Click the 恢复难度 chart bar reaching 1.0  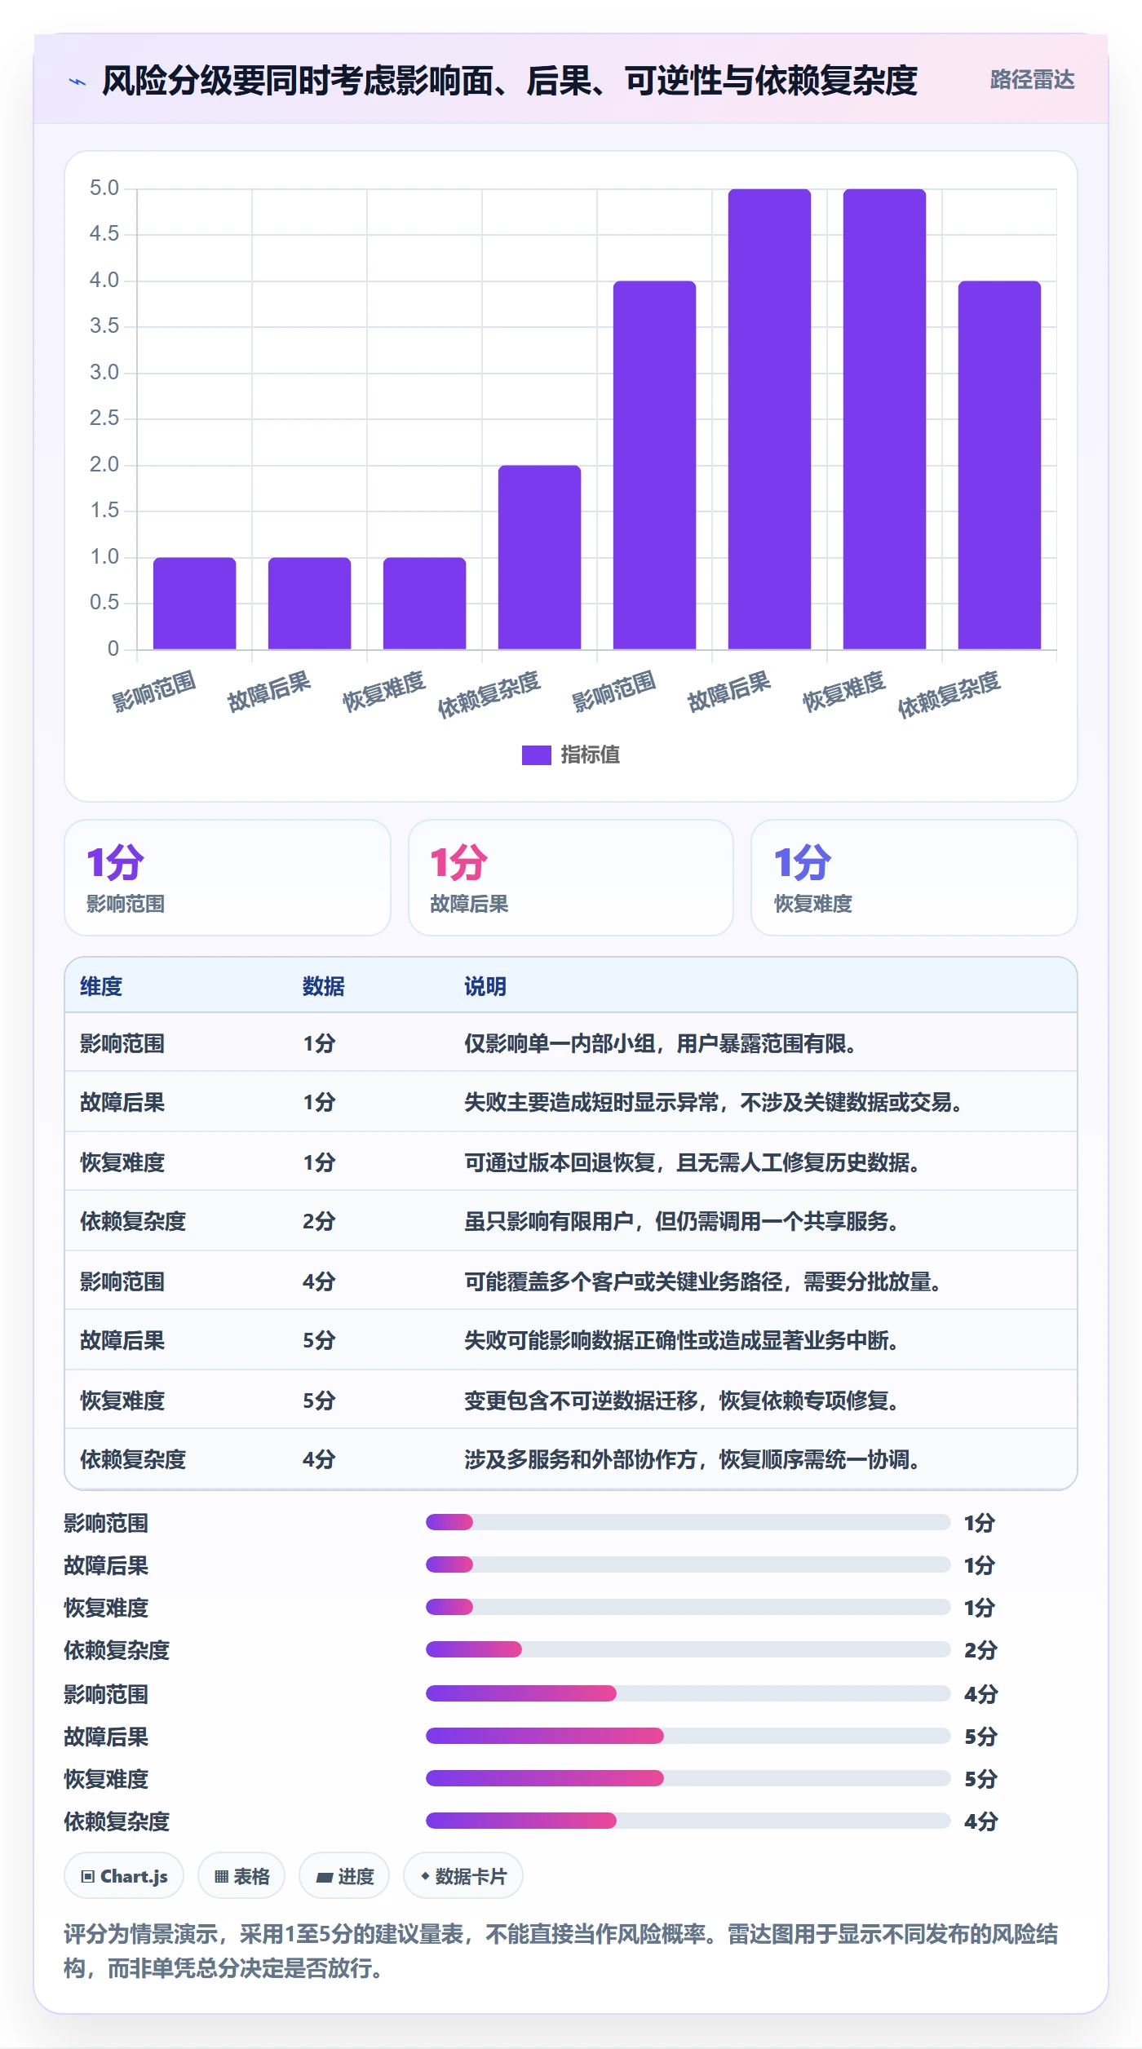point(424,604)
